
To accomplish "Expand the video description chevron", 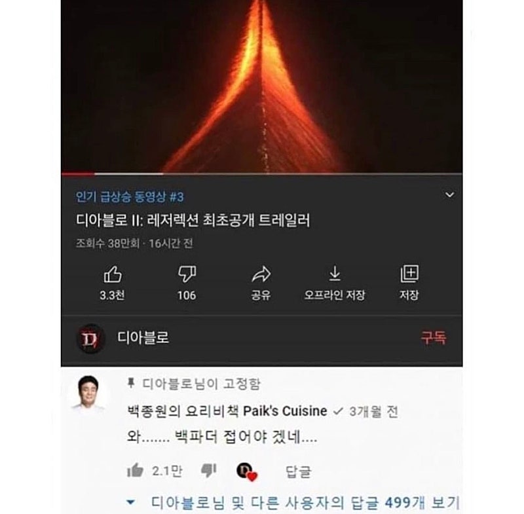I will pos(449,194).
